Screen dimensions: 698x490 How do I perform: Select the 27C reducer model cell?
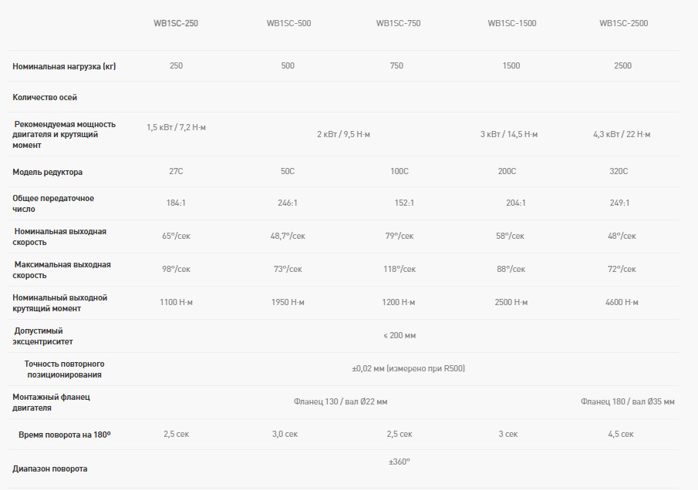tap(176, 171)
